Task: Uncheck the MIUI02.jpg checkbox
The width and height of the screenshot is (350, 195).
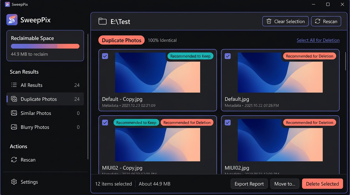Action: point(228,123)
